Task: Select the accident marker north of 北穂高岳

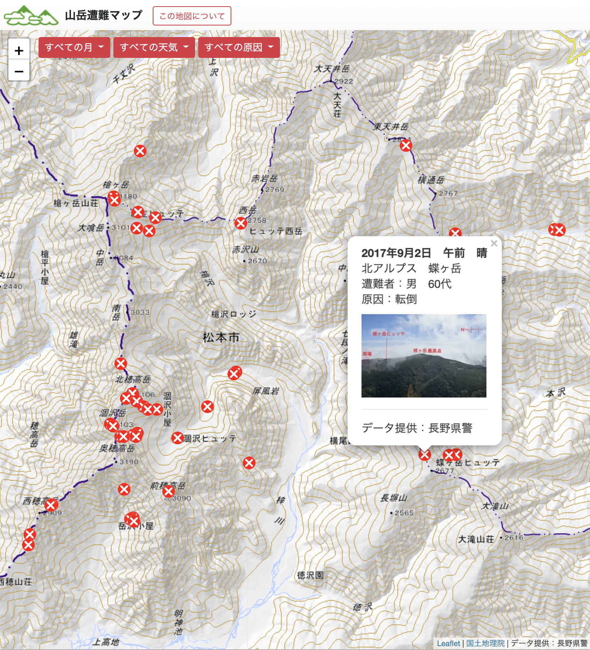Action: pos(120,364)
